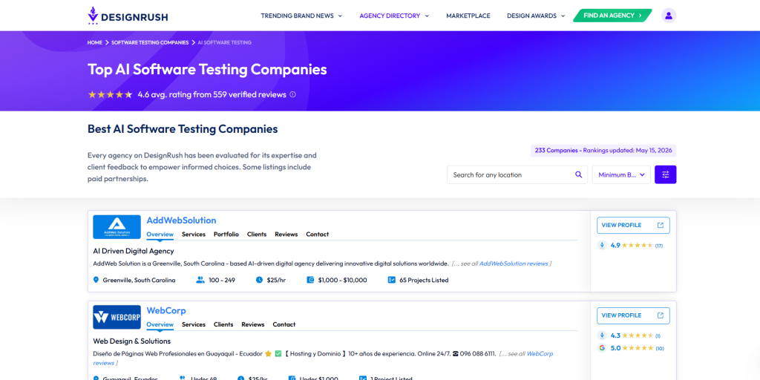Viewport: 760px width, 380px height.
Task: Click the budget icon beside $1,000 - $10,000
Action: tap(311, 280)
